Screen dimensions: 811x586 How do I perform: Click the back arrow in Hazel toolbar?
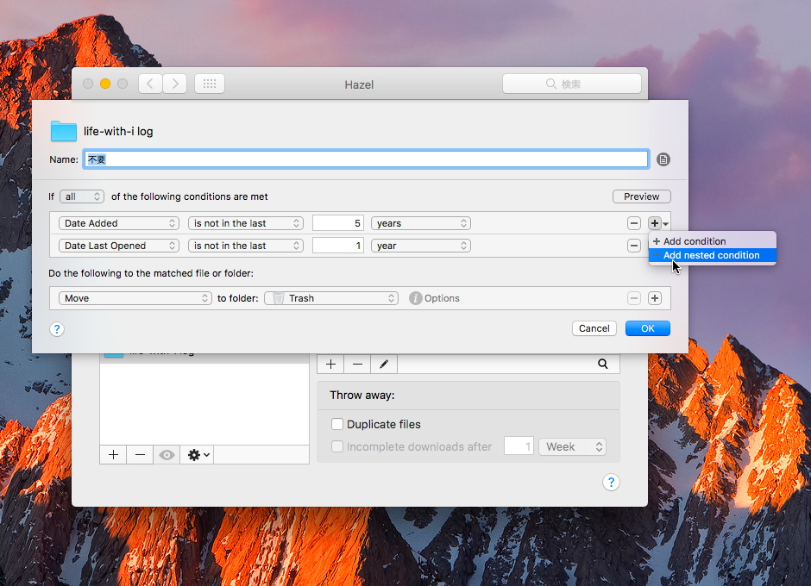pyautogui.click(x=150, y=84)
